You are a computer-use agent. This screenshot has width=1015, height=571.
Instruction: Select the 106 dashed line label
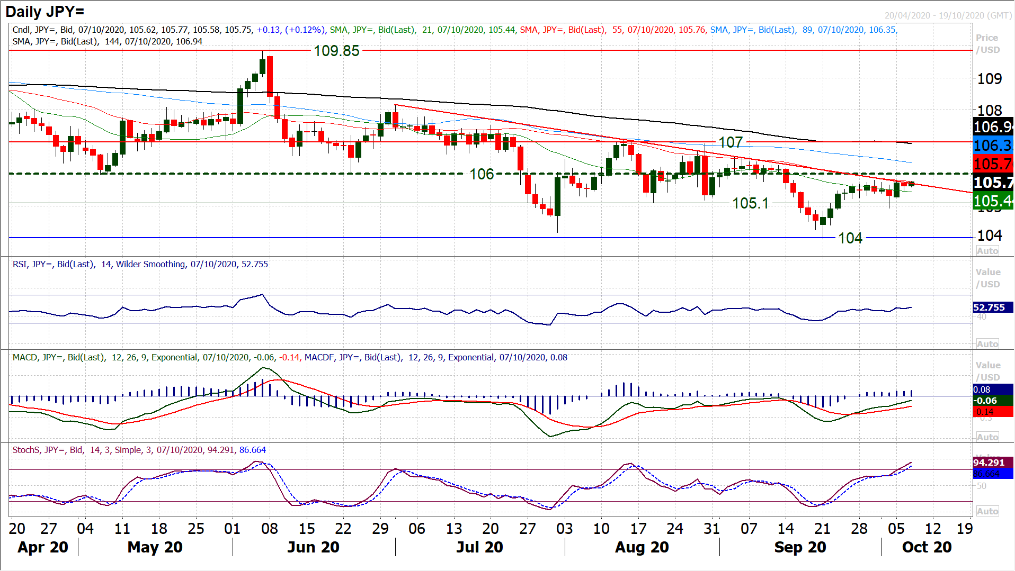click(482, 174)
